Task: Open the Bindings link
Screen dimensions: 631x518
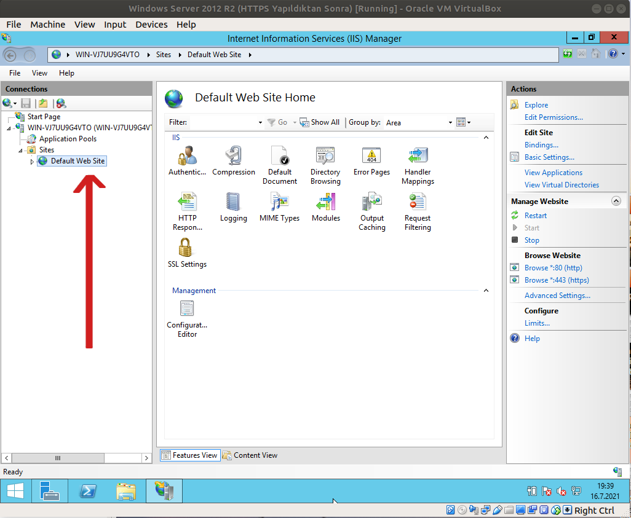Action: tap(541, 145)
